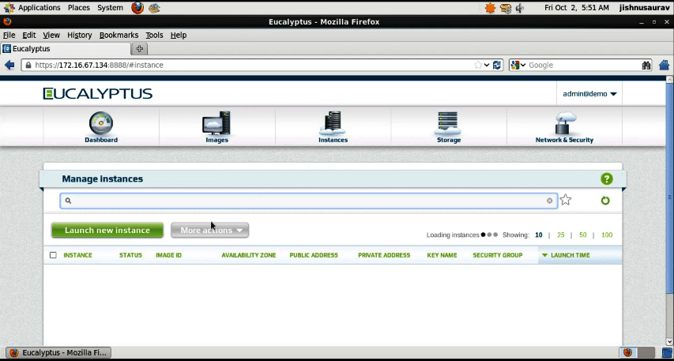Tick the select-all instances checkbox

[53, 255]
